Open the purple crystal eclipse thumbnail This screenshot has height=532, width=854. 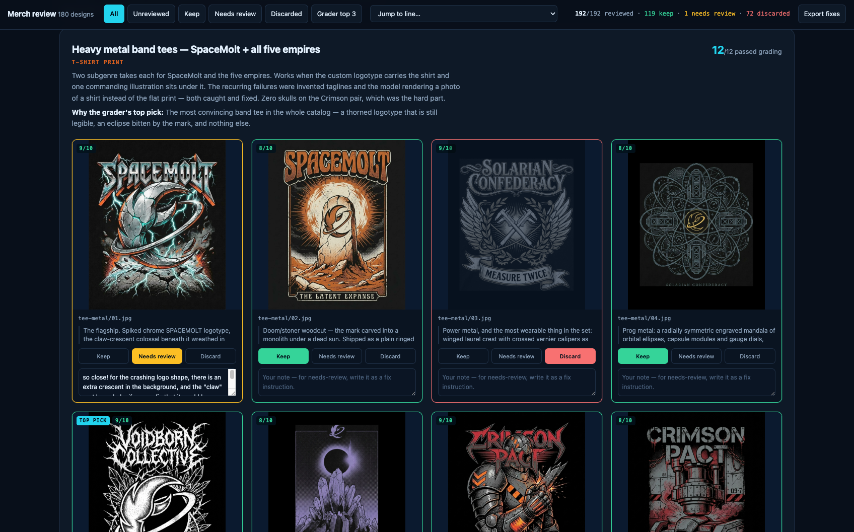(x=337, y=472)
